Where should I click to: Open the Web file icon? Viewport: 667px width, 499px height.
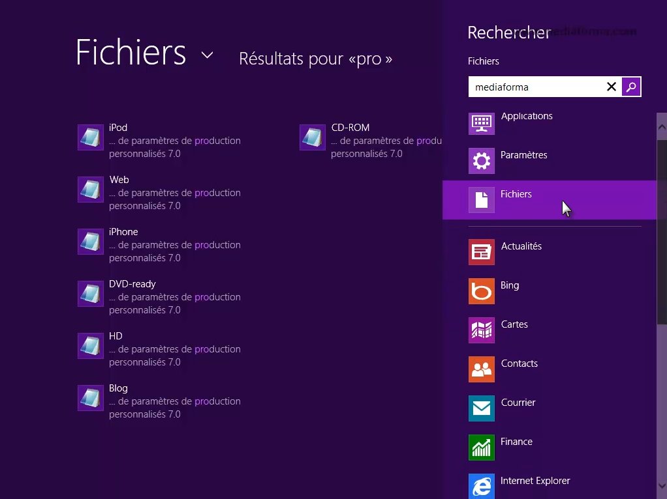[91, 190]
